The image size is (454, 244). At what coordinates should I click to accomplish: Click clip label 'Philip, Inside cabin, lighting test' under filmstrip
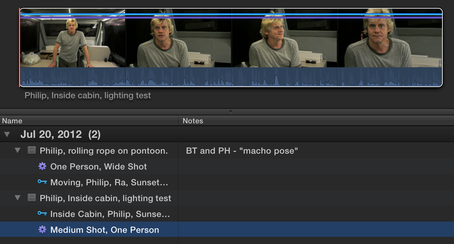(x=88, y=96)
